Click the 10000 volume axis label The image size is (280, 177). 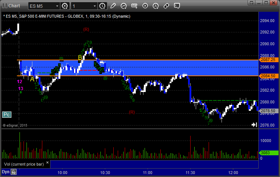click(266, 141)
